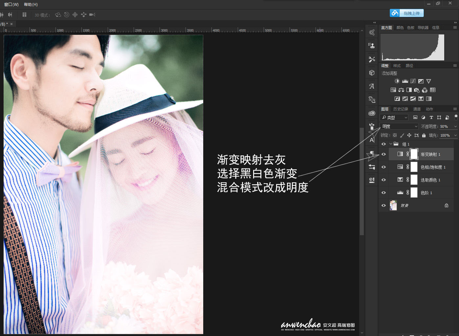Open the histogram panel menu
Image resolution: width=459 pixels, height=336 pixels.
click(x=455, y=28)
